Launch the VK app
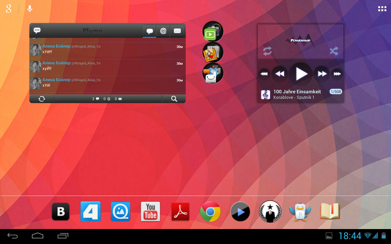The image size is (391, 244). tap(61, 211)
